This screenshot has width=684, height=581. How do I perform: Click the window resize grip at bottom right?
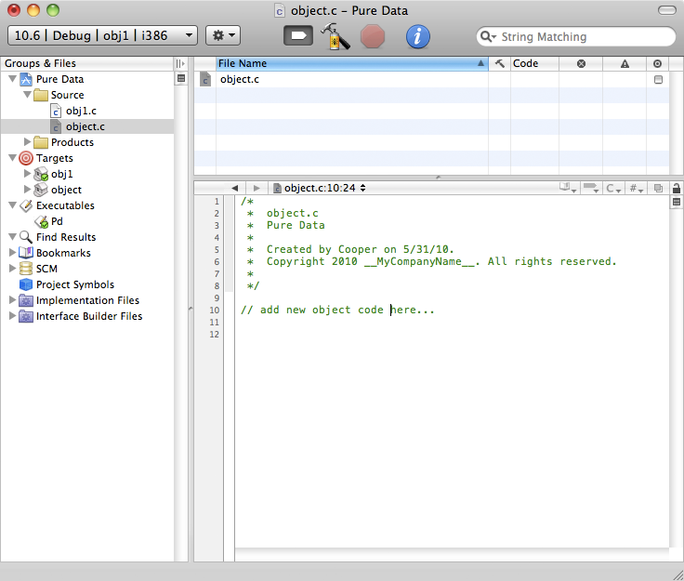click(677, 574)
